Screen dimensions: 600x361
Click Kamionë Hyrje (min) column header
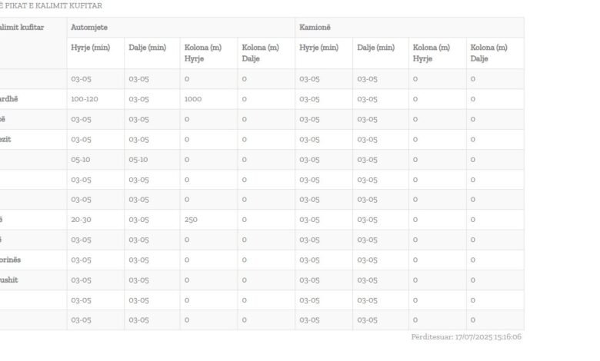(x=318, y=48)
